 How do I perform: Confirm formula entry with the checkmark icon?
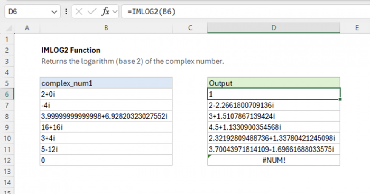coord(91,12)
